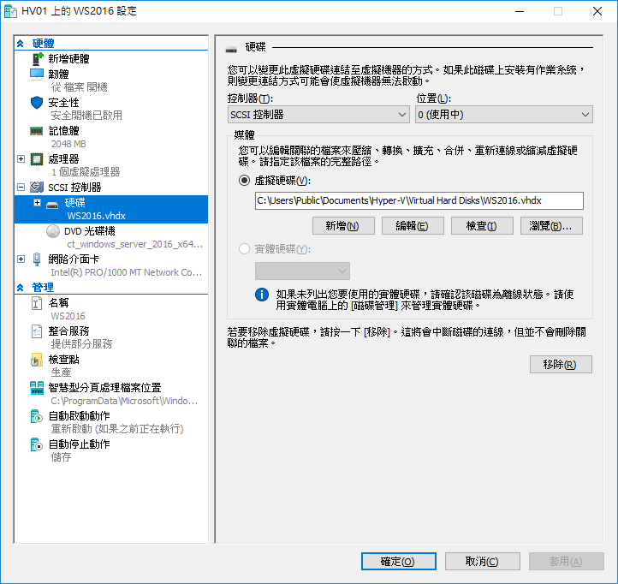Open the 位置 0 (使用中) dropdown
The width and height of the screenshot is (618, 584).
[x=503, y=115]
